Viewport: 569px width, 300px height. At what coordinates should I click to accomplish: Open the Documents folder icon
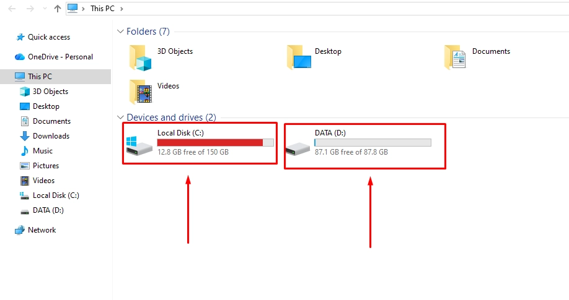point(456,59)
